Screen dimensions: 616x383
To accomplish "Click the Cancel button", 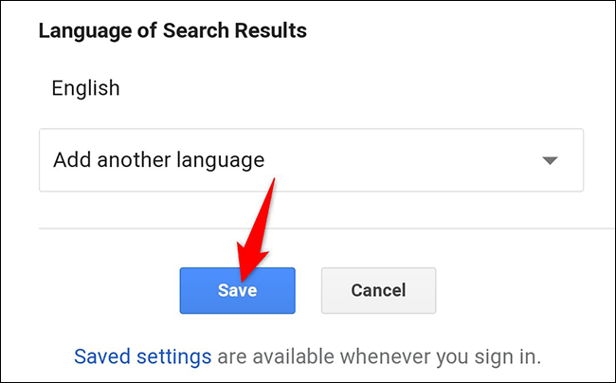I will [x=378, y=290].
